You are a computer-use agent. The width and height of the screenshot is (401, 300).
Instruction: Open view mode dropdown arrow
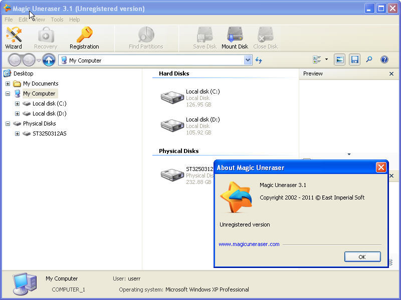pos(326,59)
